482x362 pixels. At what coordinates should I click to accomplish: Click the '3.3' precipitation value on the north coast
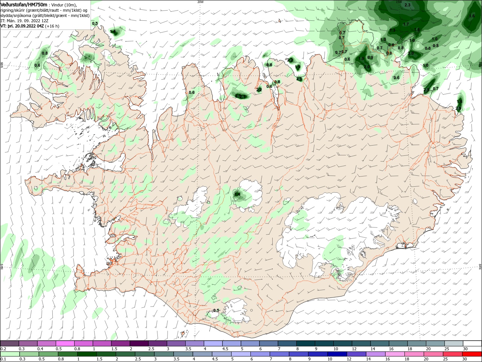(x=299, y=79)
